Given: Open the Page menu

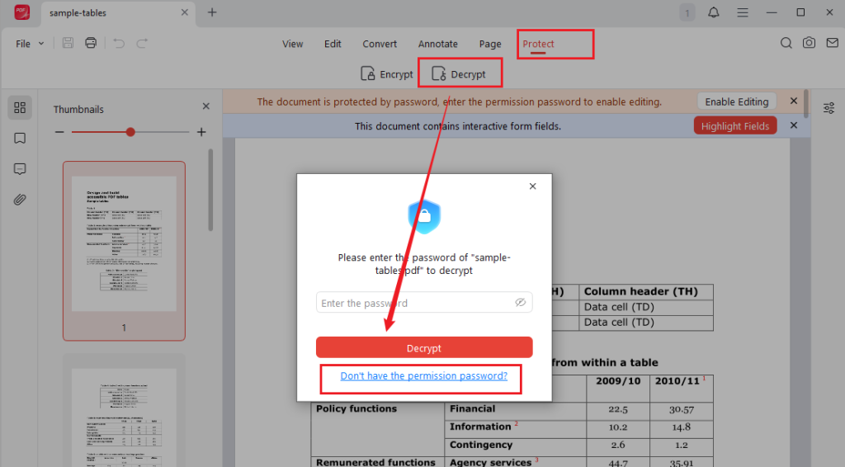Looking at the screenshot, I should (490, 44).
